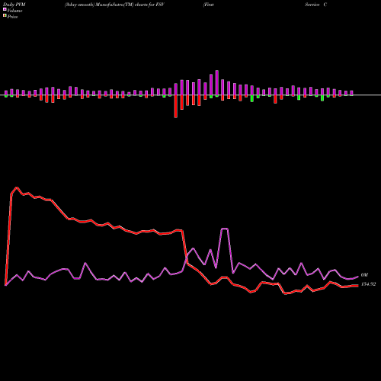Image resolution: width=381 pixels, height=381 pixels.
Task: Click the purple line's highest peak
Action: [x=225, y=229]
